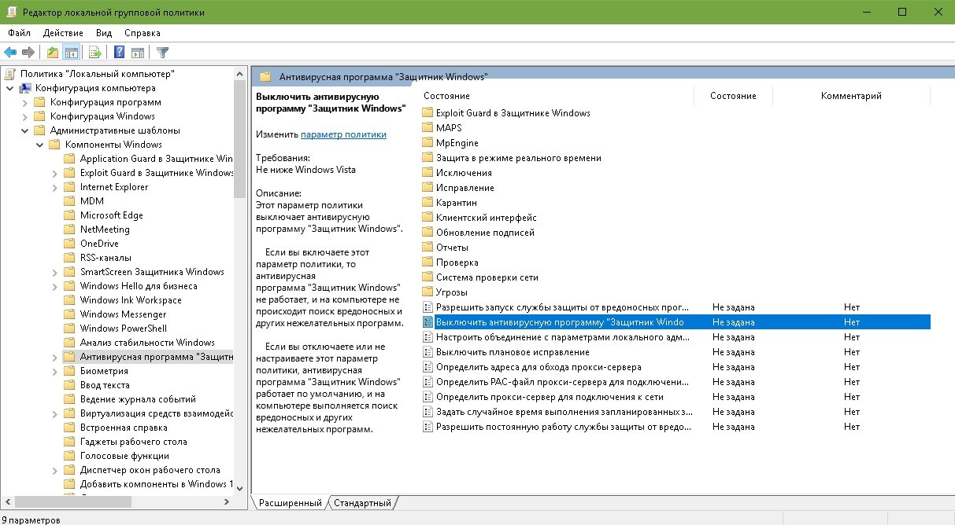The width and height of the screenshot is (955, 525).
Task: Click the Исключения folder icon
Action: [x=428, y=172]
